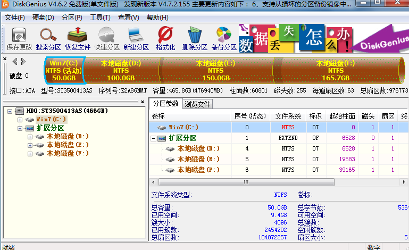The image size is (409, 250).
Task: Select the Win7(C:) 50.0GB partition block
Action: 64,70
